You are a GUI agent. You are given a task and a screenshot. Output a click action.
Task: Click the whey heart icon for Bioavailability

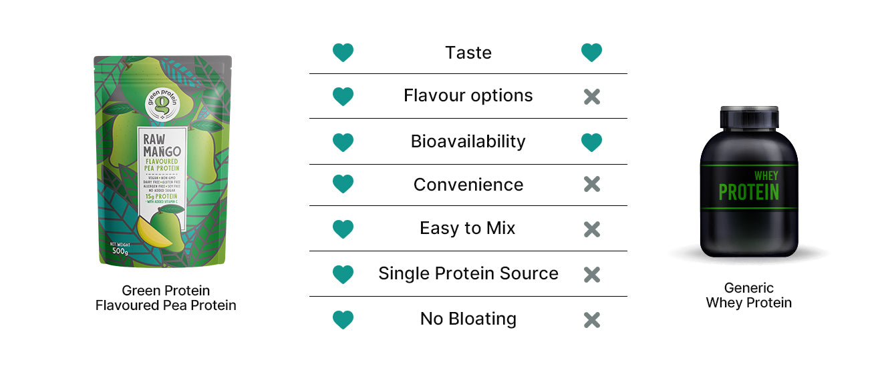(591, 142)
